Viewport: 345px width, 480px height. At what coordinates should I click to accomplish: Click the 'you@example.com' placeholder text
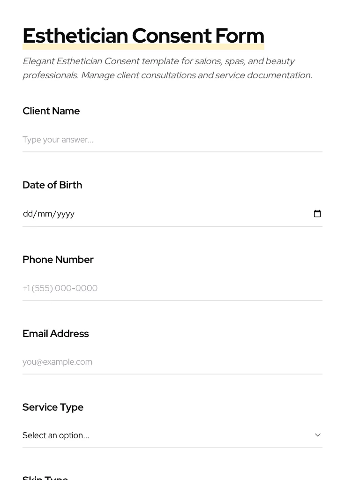57,362
